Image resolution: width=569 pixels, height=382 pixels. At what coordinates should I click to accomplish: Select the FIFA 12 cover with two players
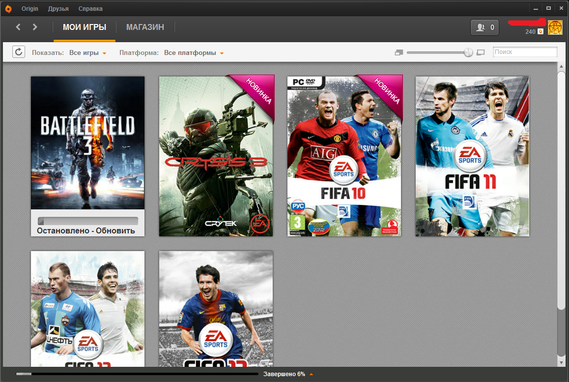click(x=87, y=309)
